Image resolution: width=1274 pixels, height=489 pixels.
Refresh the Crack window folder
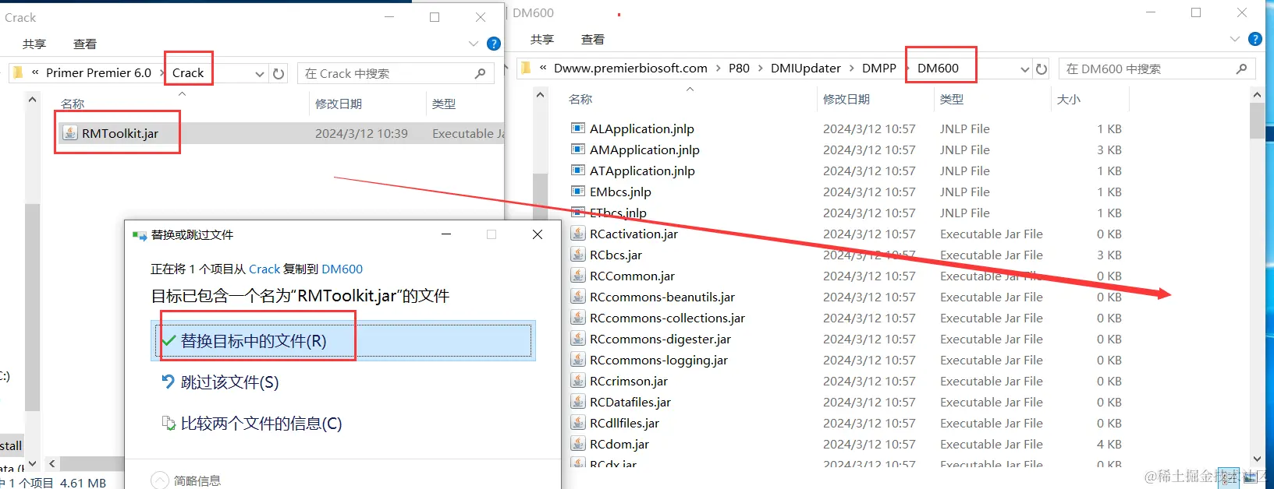tap(279, 73)
